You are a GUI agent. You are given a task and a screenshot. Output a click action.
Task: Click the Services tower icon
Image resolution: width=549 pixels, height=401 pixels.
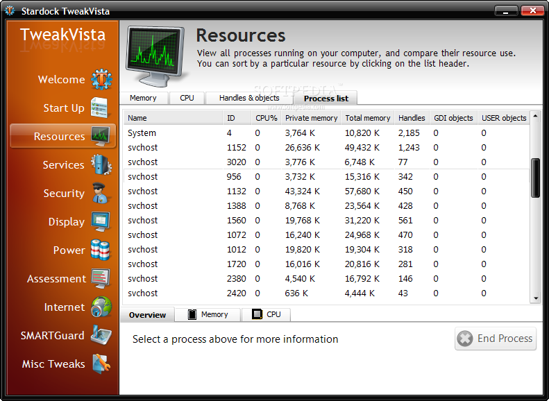[x=101, y=164]
